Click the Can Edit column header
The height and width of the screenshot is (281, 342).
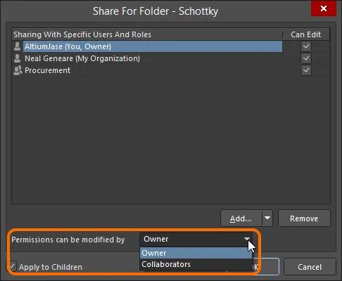click(306, 34)
